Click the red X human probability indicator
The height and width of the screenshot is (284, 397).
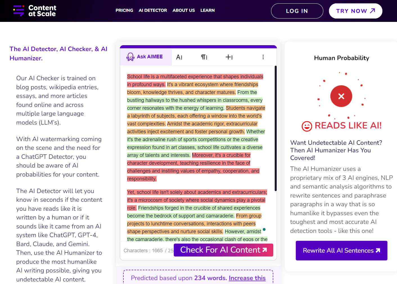coord(341,96)
